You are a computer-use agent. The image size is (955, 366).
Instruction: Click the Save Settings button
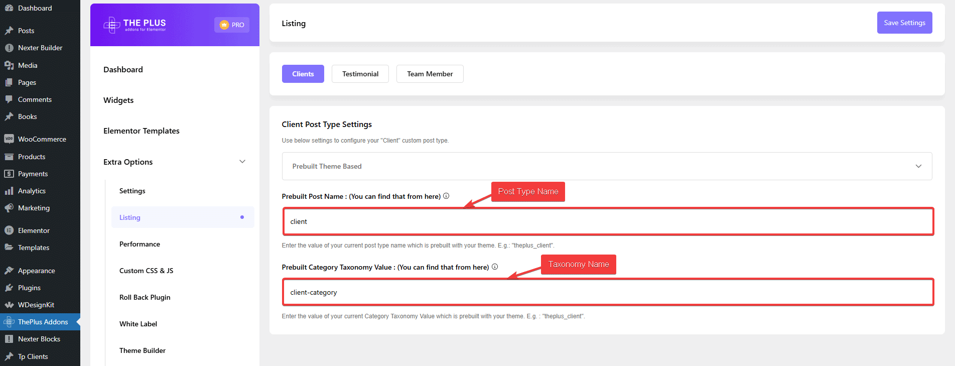[904, 23]
